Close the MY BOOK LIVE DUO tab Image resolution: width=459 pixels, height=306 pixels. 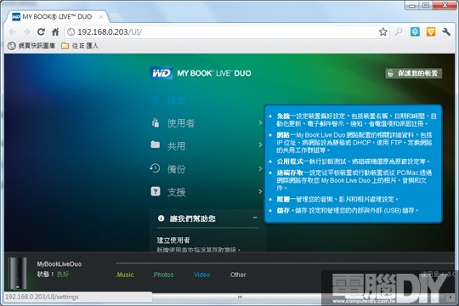[x=100, y=17]
